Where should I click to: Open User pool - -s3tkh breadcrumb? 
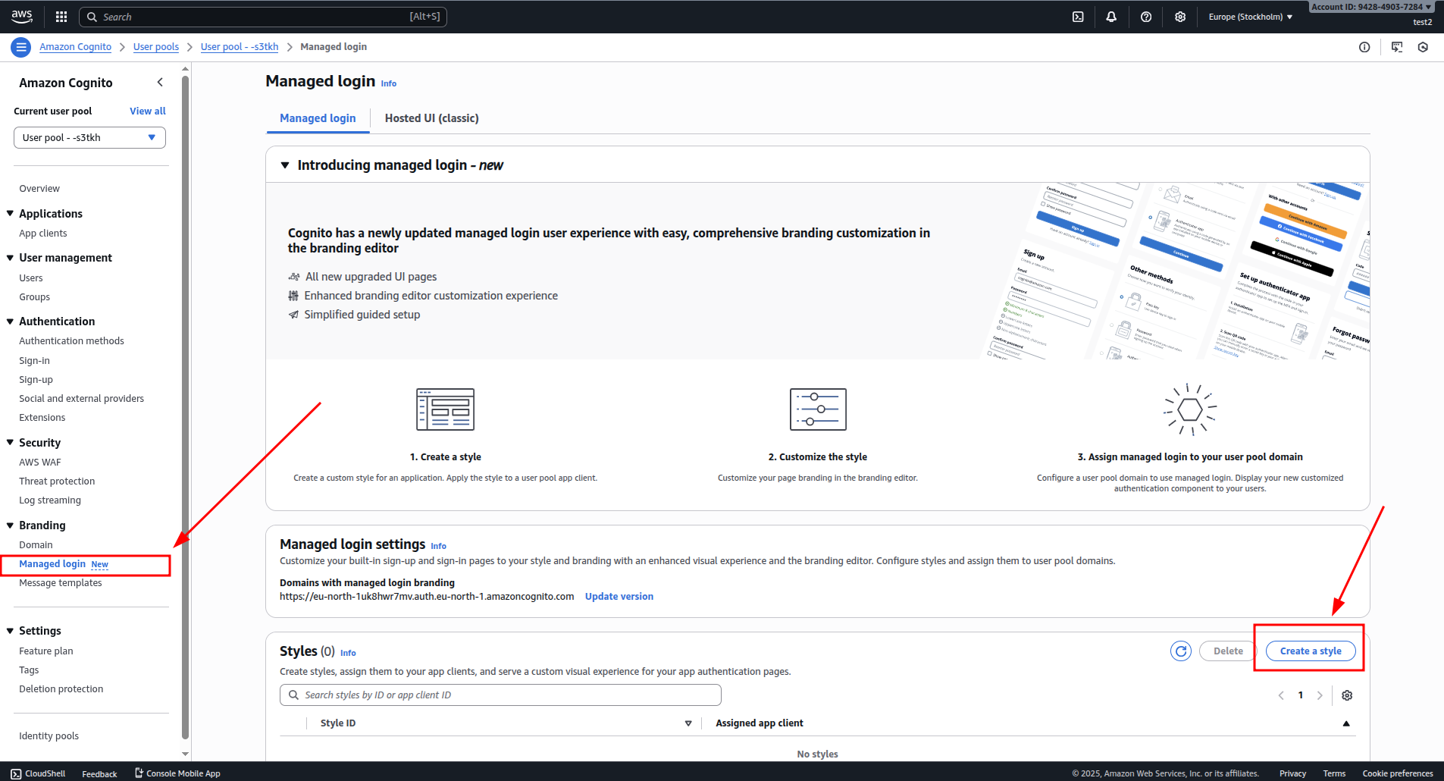coord(240,47)
